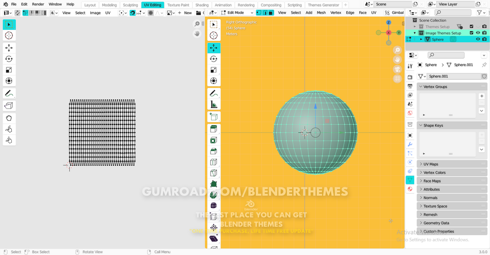Open the Material properties tab
This screenshot has height=255, width=490.
[410, 189]
